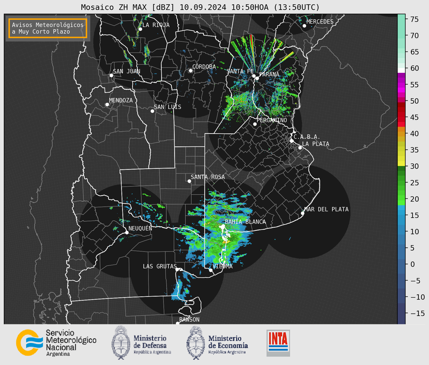Click the MENDOZA label
The height and width of the screenshot is (365, 429).
pos(121,100)
